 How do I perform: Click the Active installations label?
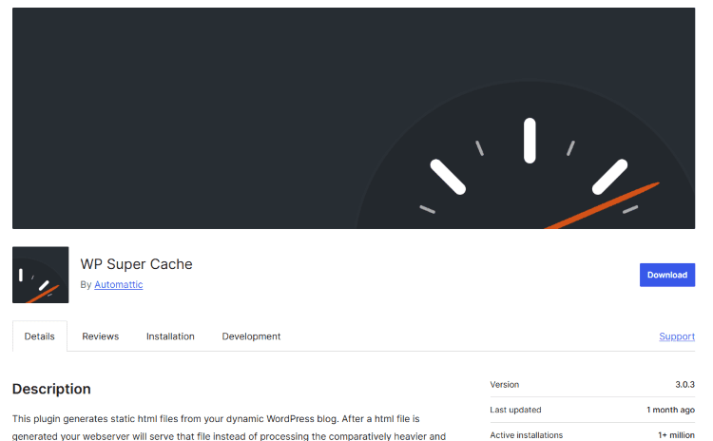click(x=527, y=435)
